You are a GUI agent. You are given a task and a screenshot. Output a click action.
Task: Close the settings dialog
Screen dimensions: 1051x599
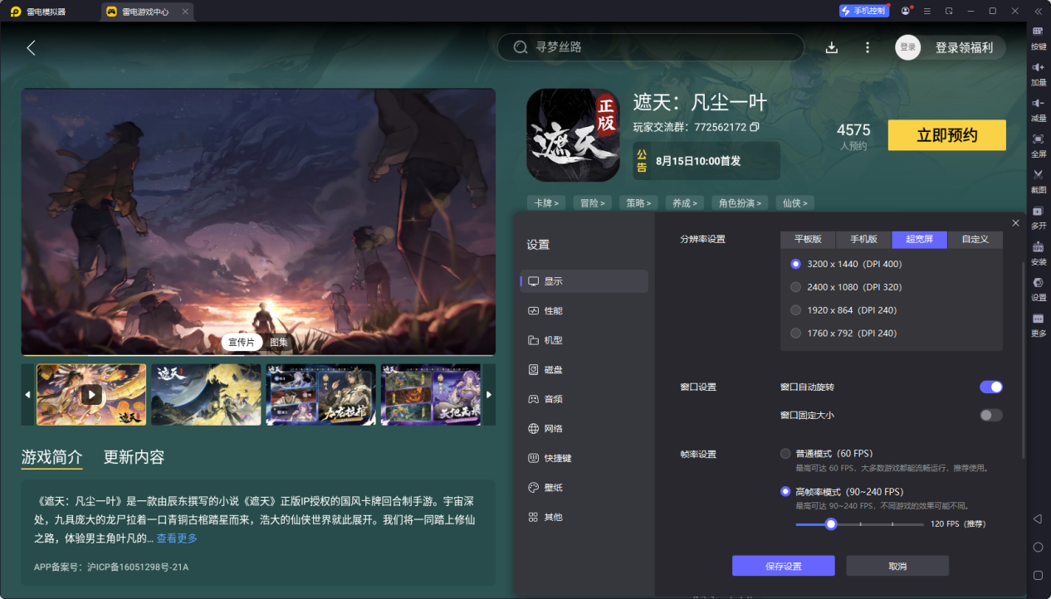[x=1015, y=223]
